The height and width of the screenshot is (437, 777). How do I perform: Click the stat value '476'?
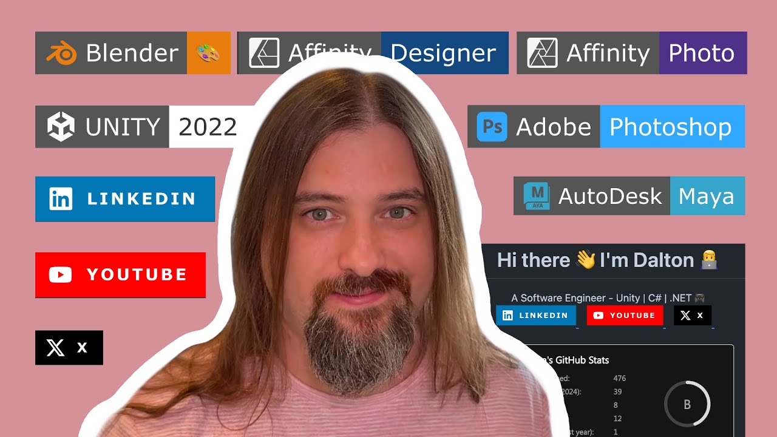[619, 378]
